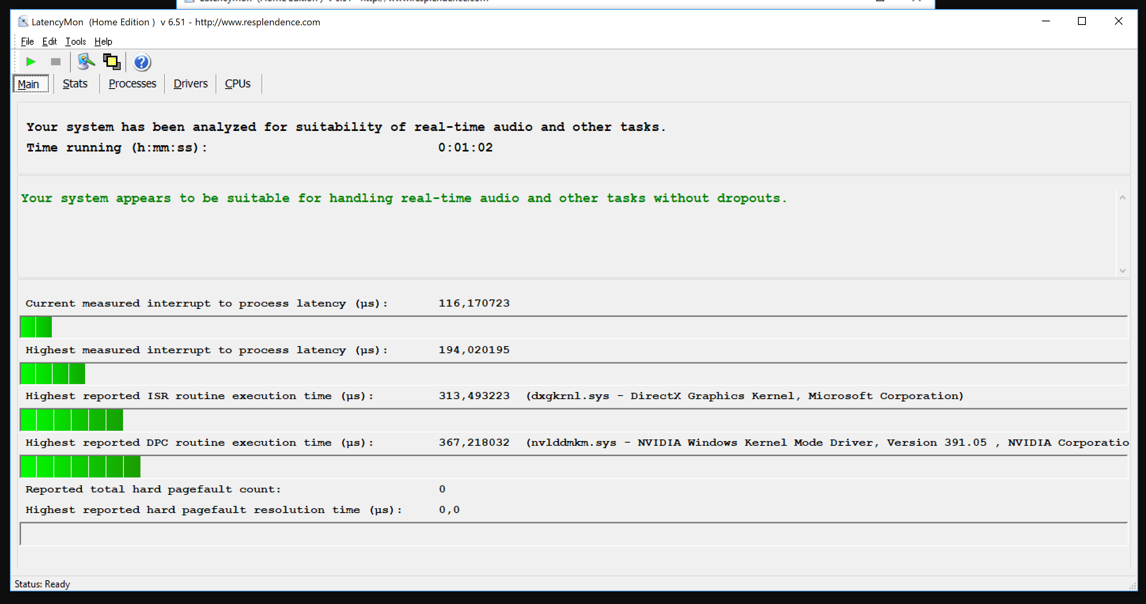Switch to the Drivers tab
Image resolution: width=1146 pixels, height=604 pixels.
(190, 83)
